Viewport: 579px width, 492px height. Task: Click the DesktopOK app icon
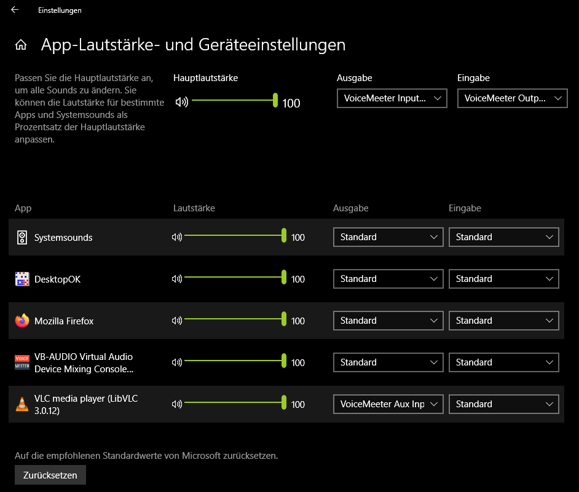[x=22, y=279]
